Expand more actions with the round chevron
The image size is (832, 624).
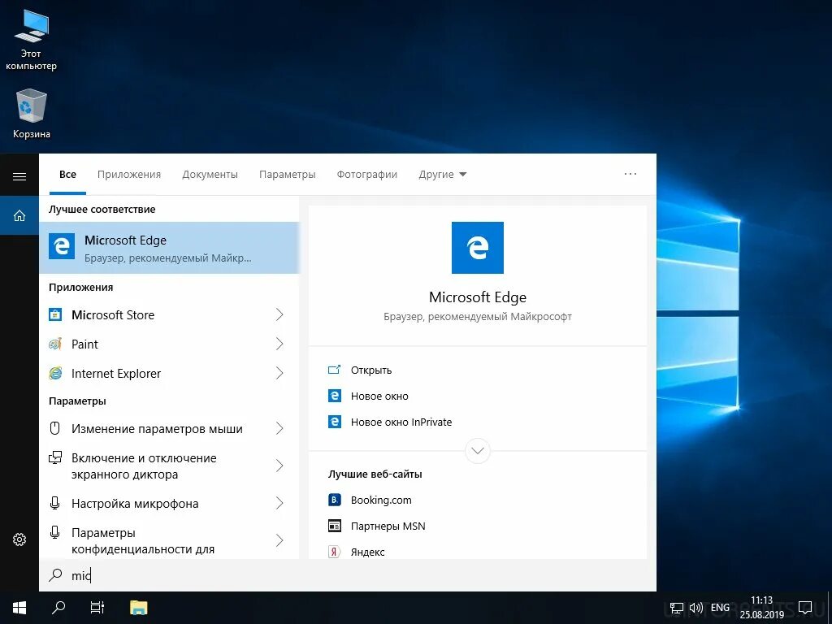(478, 451)
